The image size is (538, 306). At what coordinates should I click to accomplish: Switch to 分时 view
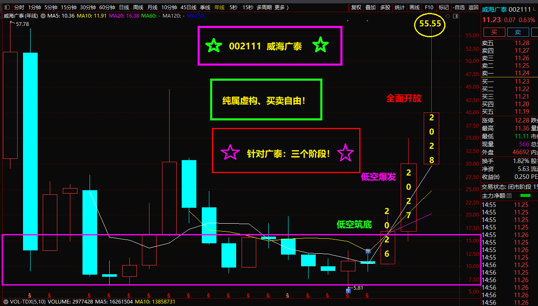click(x=19, y=8)
